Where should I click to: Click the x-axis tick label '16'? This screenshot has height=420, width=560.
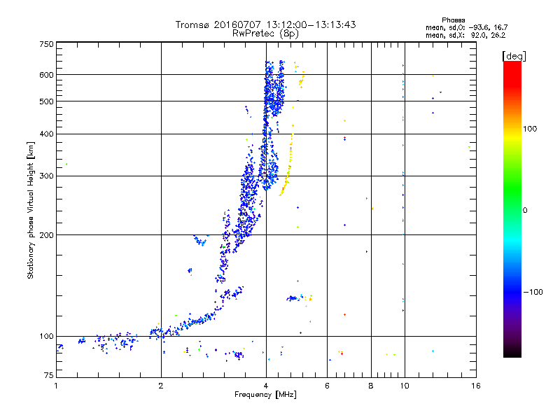(476, 386)
